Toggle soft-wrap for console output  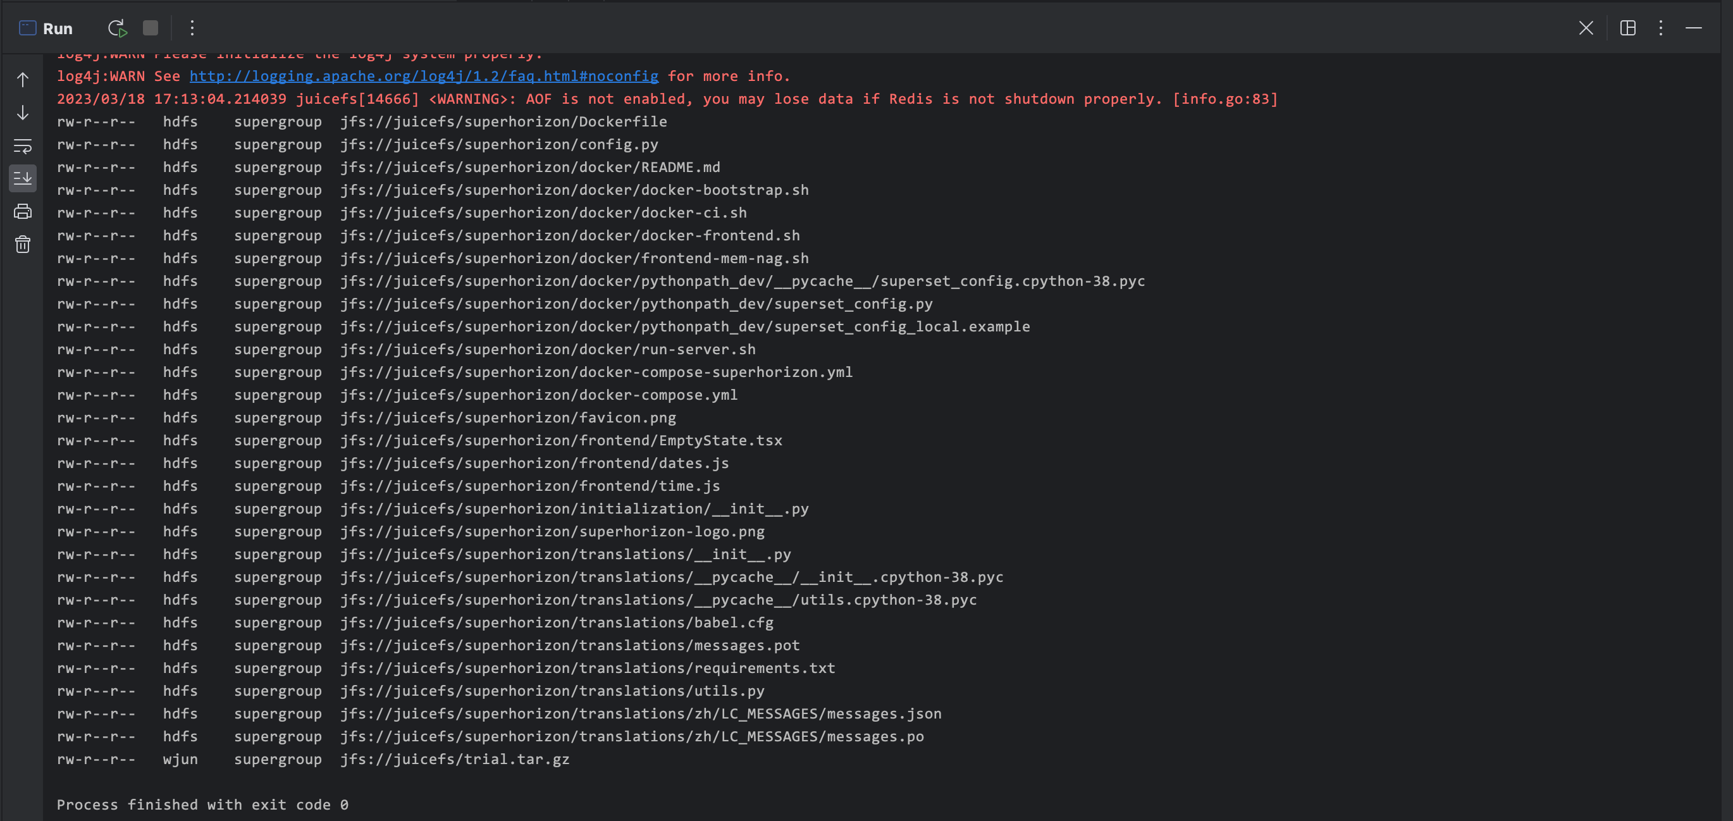click(23, 145)
